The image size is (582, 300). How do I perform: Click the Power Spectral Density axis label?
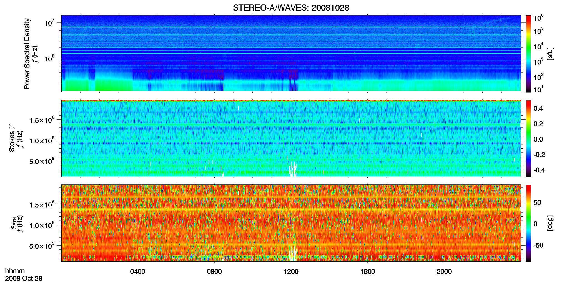27,54
